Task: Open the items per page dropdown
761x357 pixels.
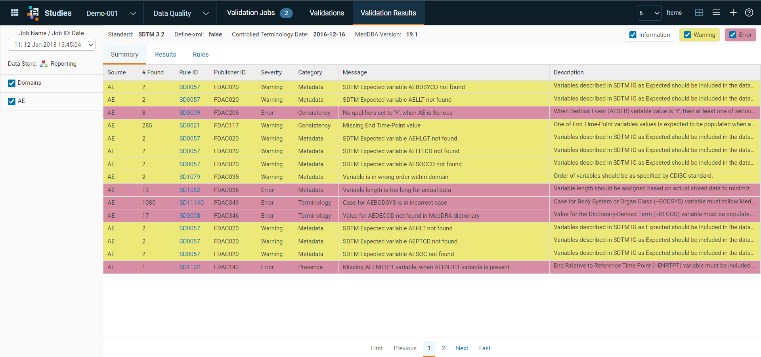Action: pyautogui.click(x=649, y=13)
